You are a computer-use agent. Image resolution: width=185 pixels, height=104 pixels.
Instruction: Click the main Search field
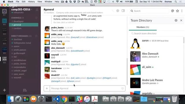pyautogui.click(x=149, y=11)
